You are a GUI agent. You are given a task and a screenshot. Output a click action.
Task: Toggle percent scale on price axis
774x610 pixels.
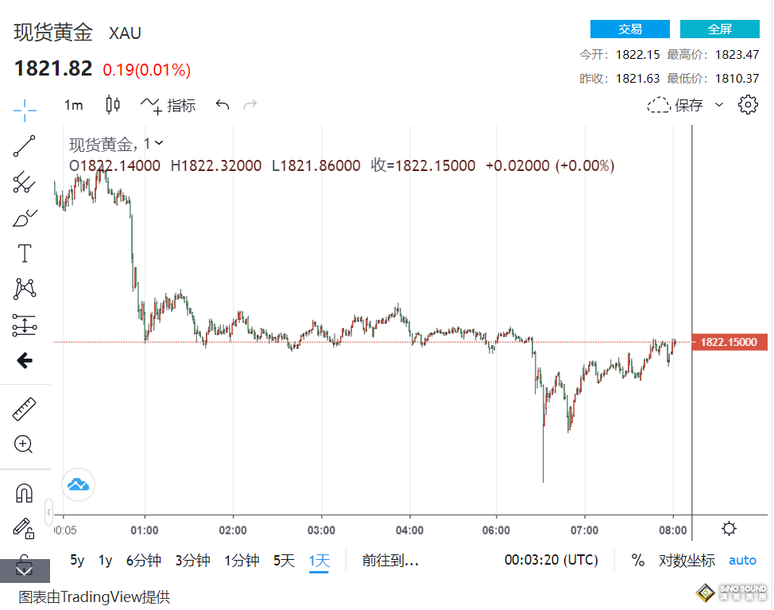click(x=638, y=560)
